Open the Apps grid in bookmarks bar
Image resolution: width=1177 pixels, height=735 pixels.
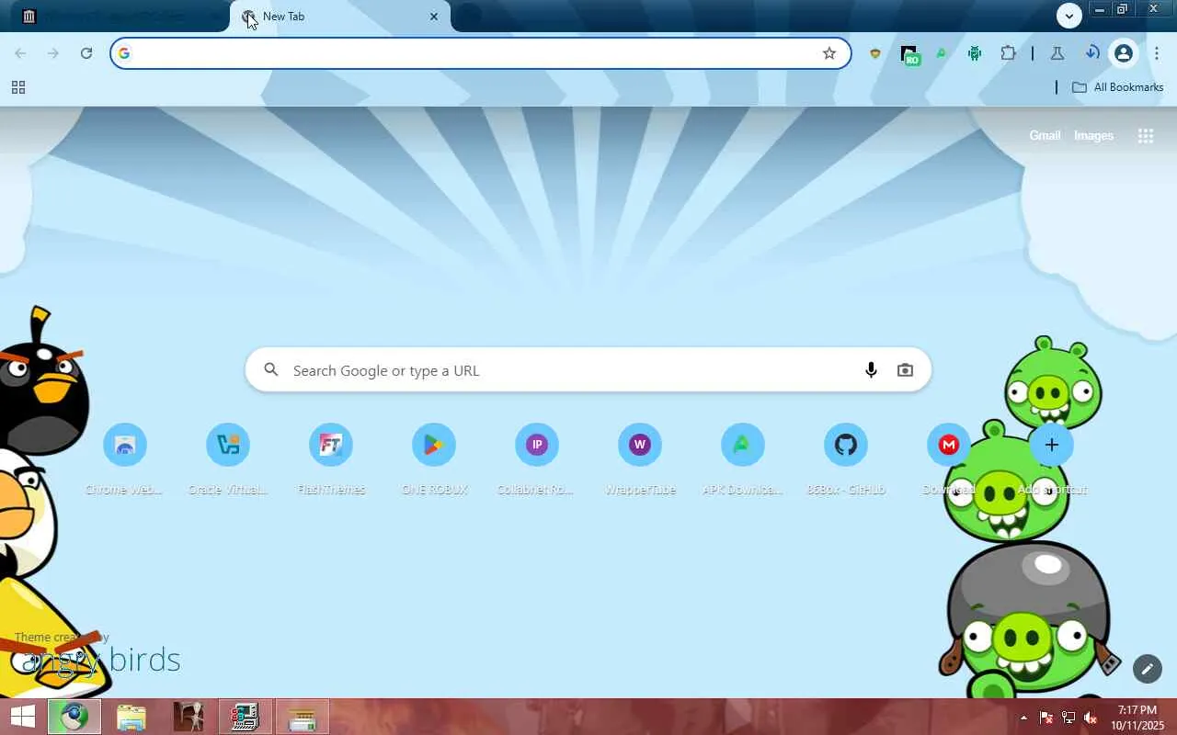point(17,87)
